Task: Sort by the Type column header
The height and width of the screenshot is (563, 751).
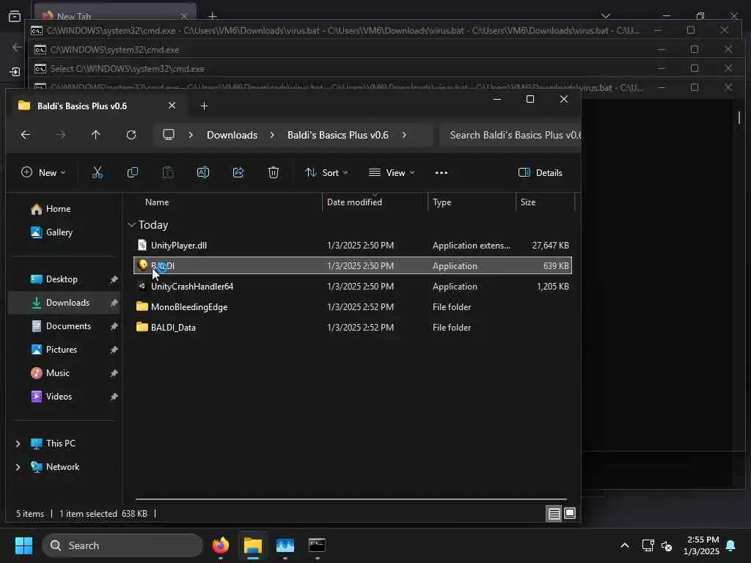Action: click(x=442, y=202)
